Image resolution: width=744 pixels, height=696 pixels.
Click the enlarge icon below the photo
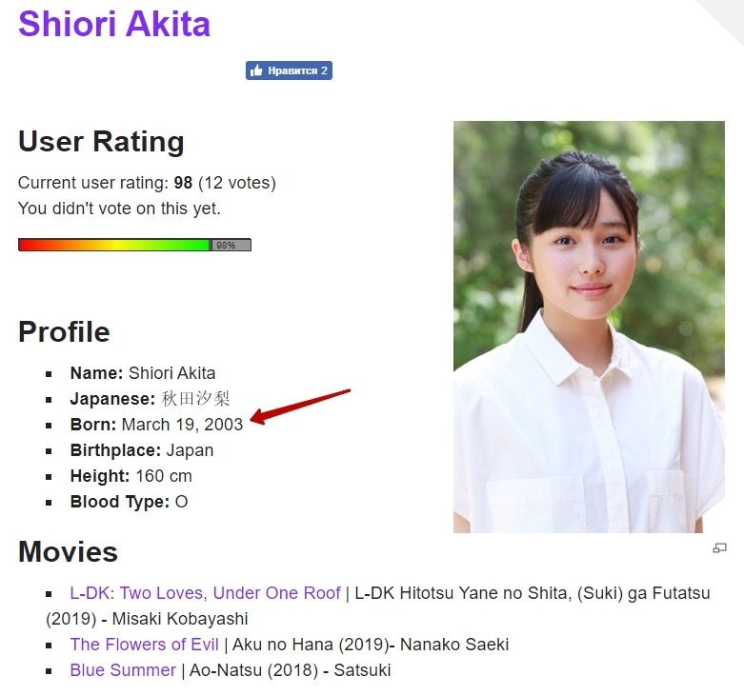tap(719, 547)
